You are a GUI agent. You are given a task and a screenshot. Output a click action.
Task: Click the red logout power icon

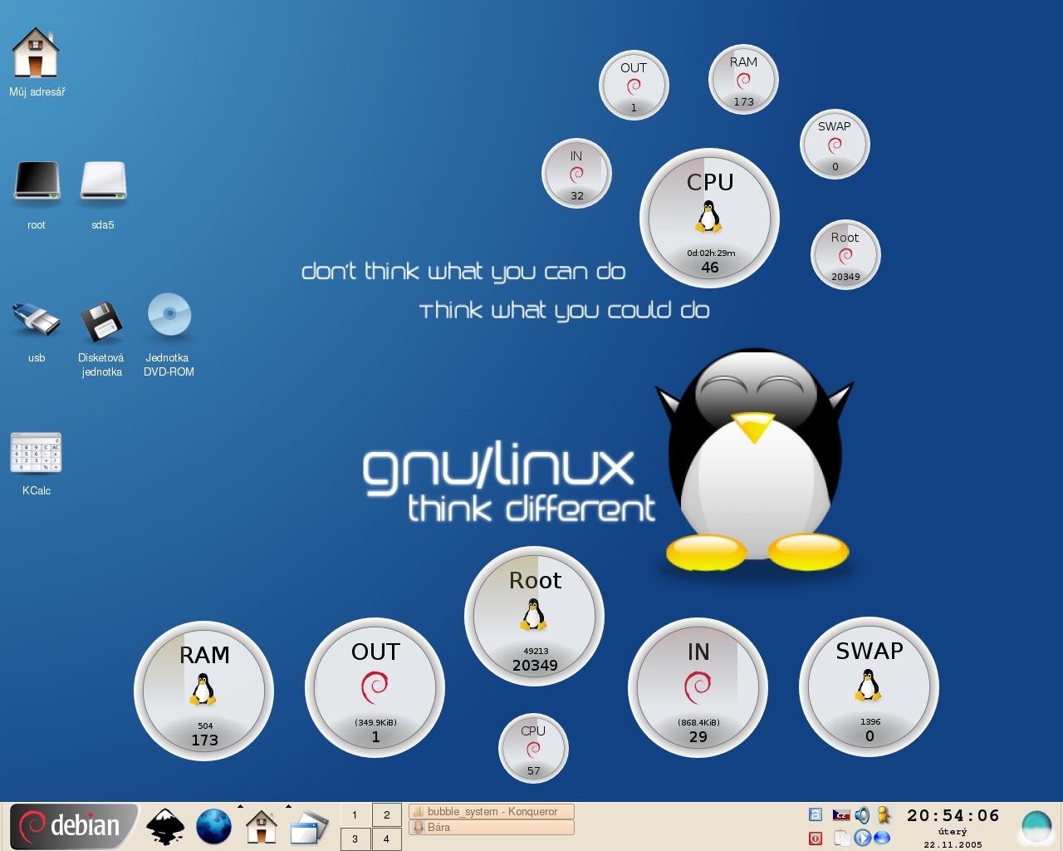point(816,838)
